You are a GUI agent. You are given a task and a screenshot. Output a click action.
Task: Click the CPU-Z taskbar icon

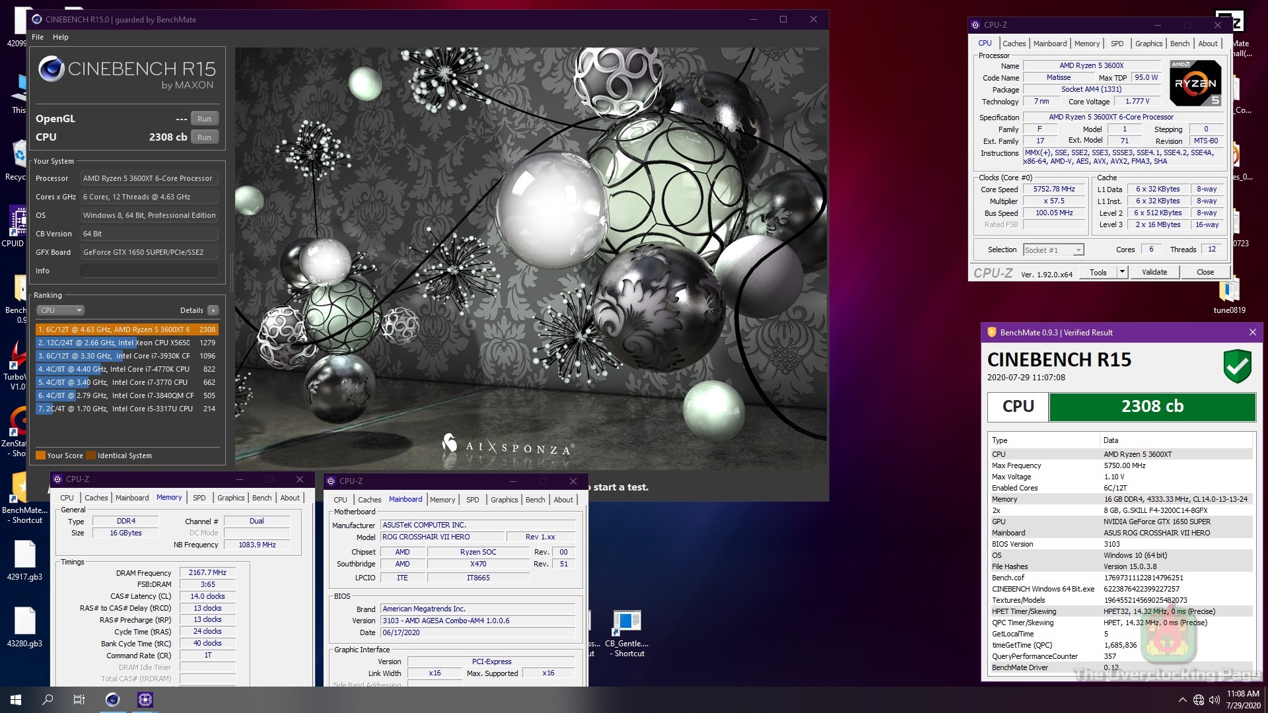point(145,699)
